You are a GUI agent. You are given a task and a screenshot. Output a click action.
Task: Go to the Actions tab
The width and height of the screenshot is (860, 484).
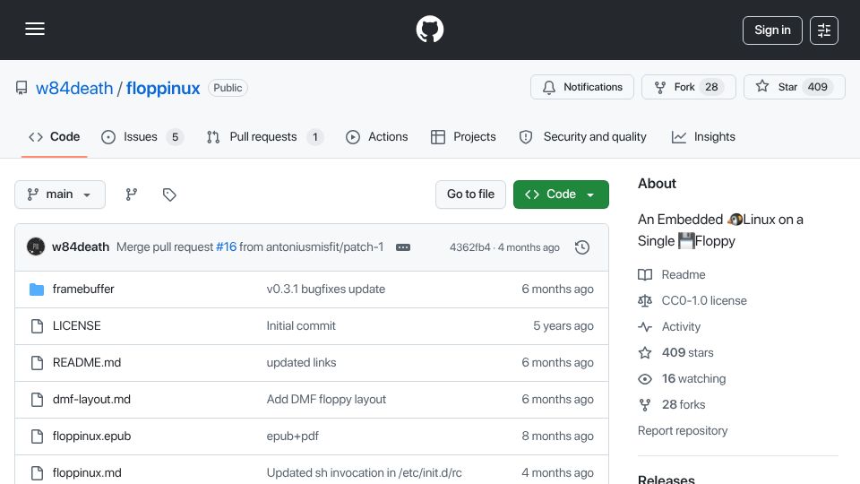click(377, 136)
